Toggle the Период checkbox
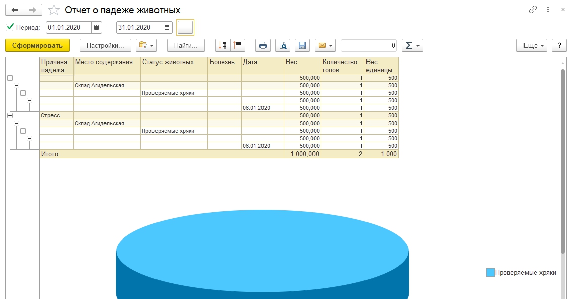Screen dimensions: 576x299 (x=10, y=27)
